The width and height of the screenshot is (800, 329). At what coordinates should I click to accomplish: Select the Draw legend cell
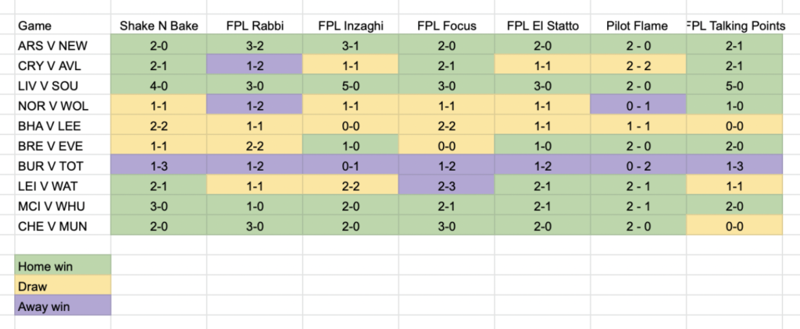click(62, 286)
